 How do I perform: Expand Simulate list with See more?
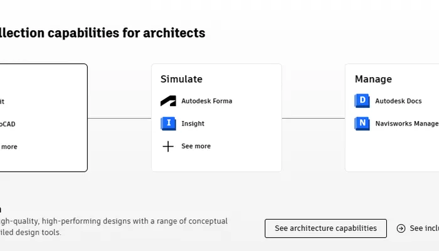[x=196, y=146]
